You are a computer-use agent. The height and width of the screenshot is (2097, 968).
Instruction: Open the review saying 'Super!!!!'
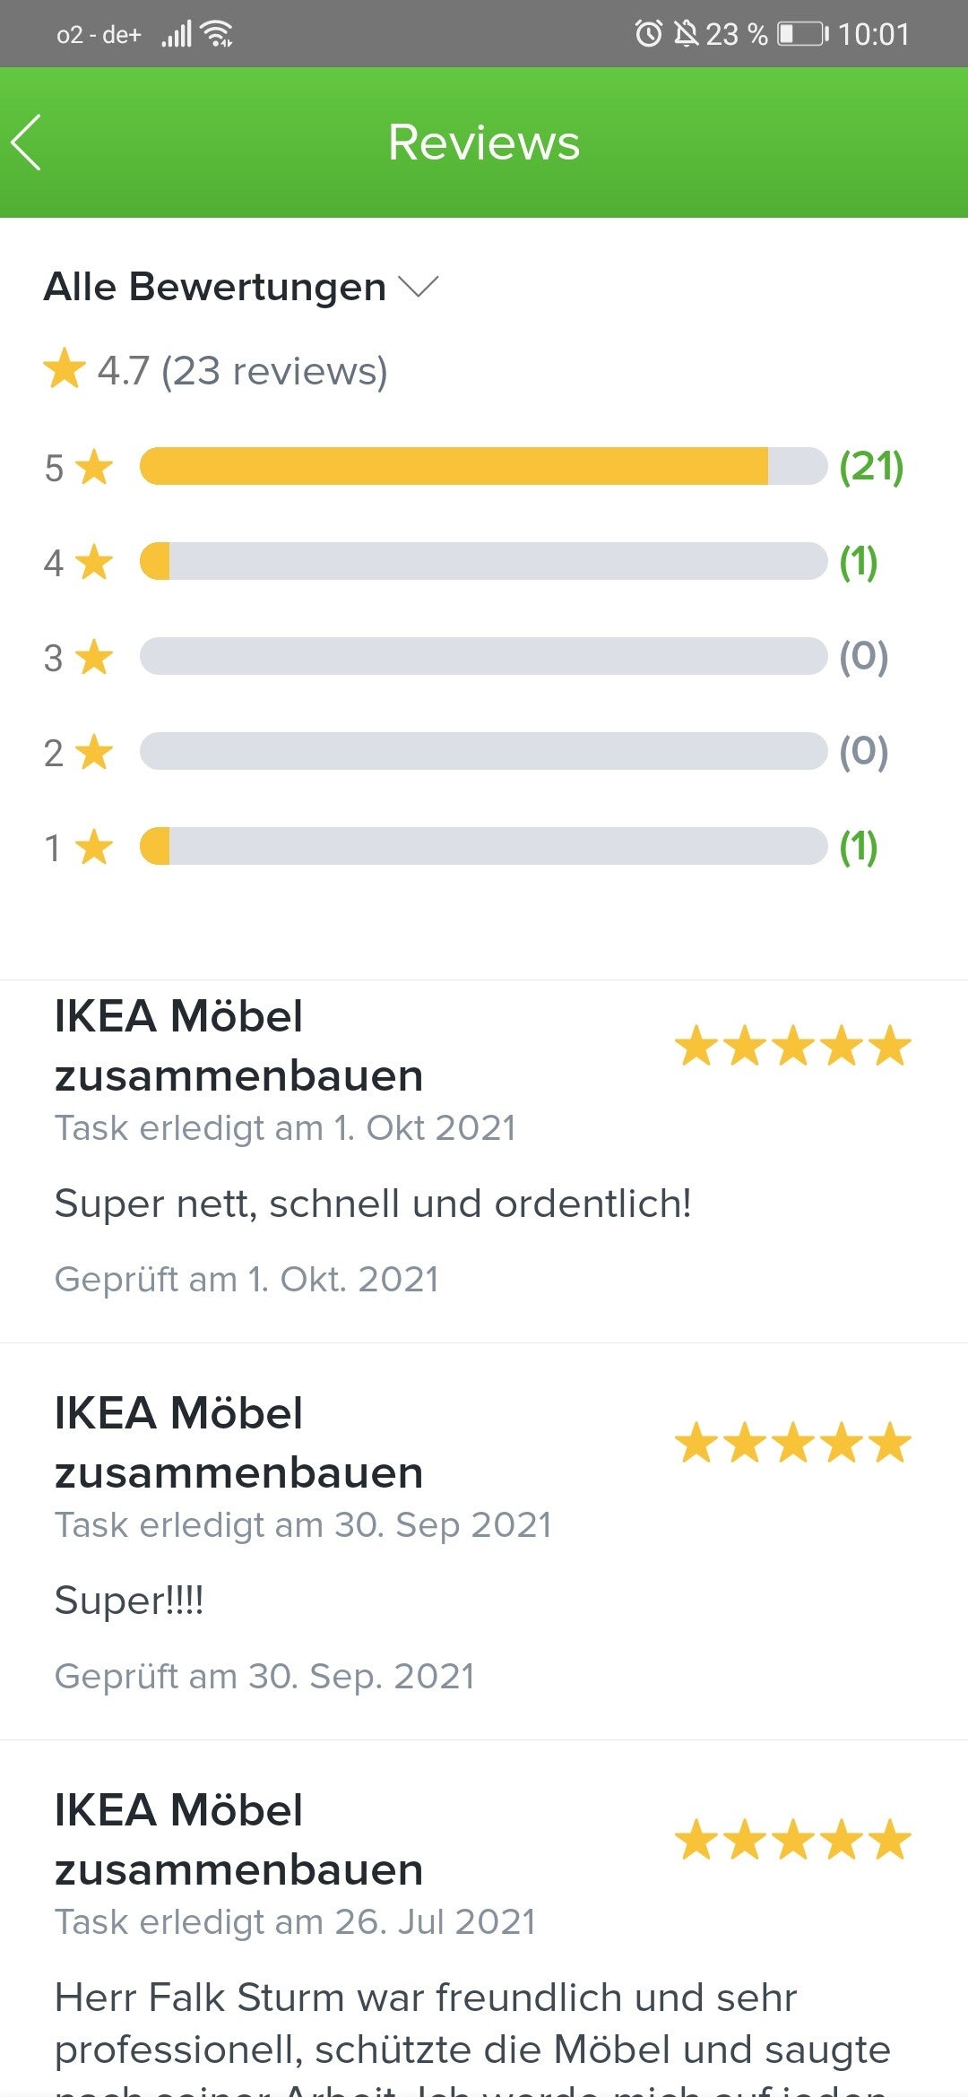pos(130,1601)
